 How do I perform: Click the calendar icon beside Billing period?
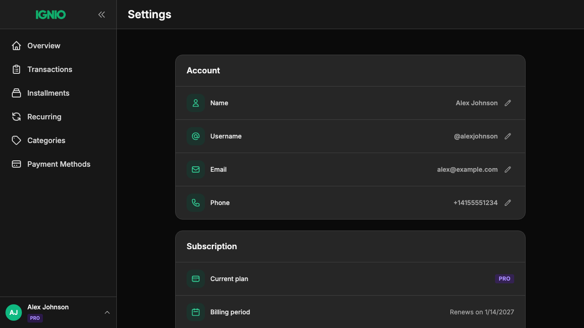[196, 312]
